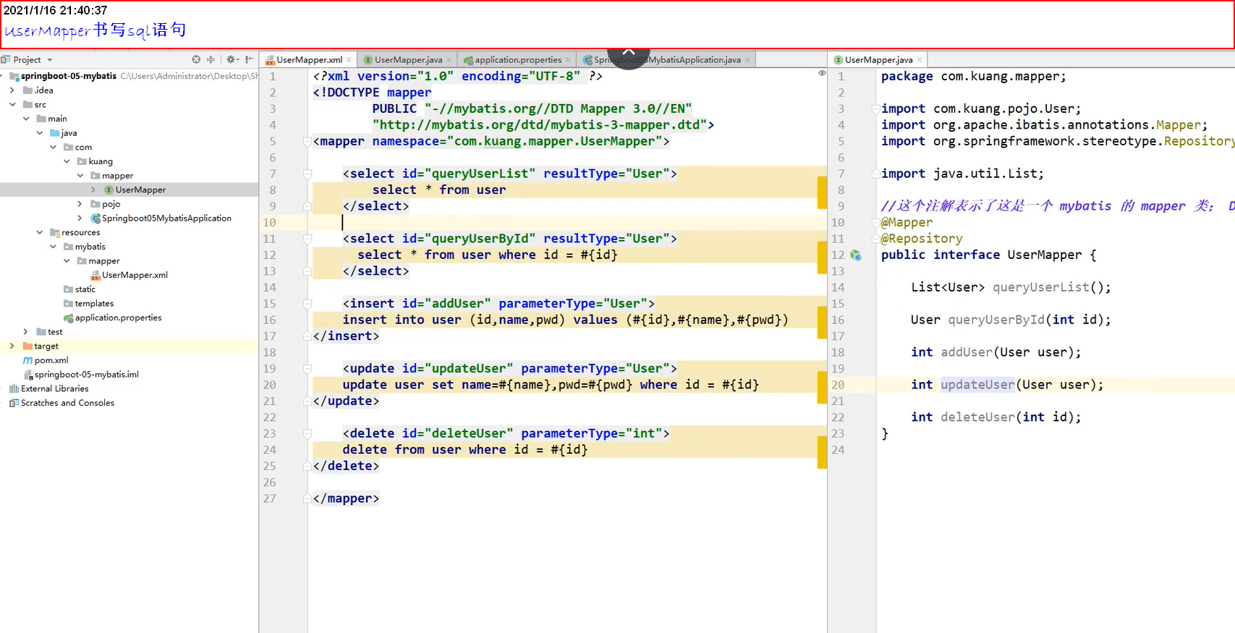Close the left UserMapper.java tab
1235x633 pixels.
(449, 60)
